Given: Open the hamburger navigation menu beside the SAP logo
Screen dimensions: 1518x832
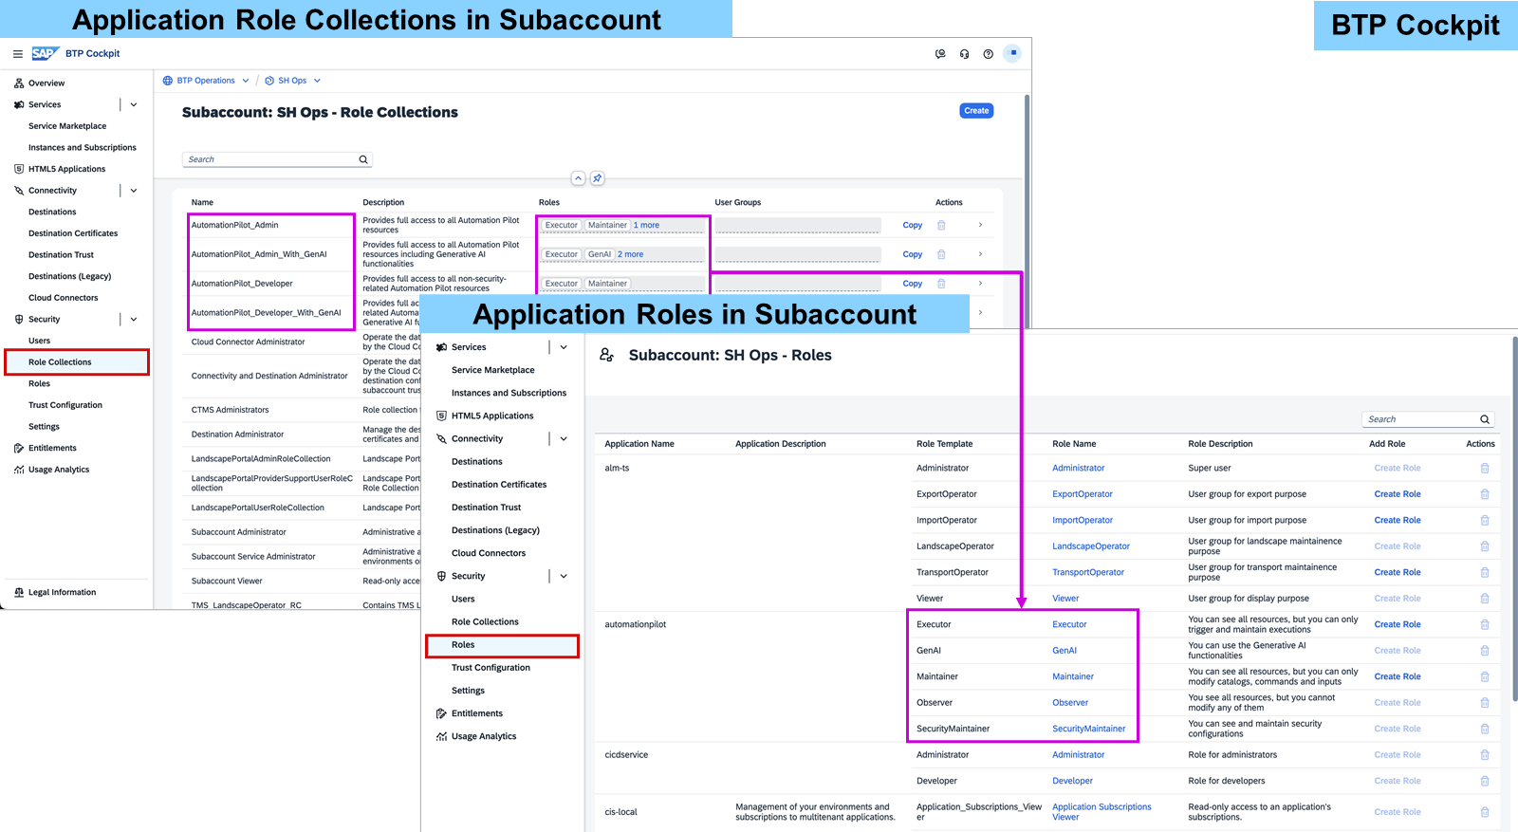Looking at the screenshot, I should [x=17, y=54].
